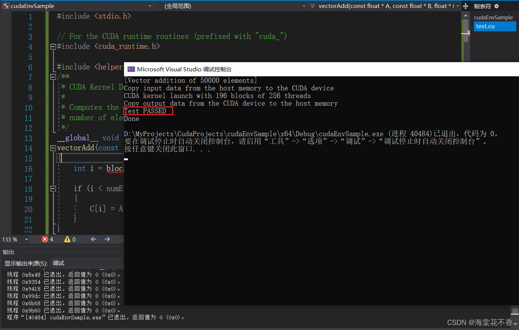The width and height of the screenshot is (519, 330).
Task: Collapse the #include block at line 4
Action: coord(53,47)
